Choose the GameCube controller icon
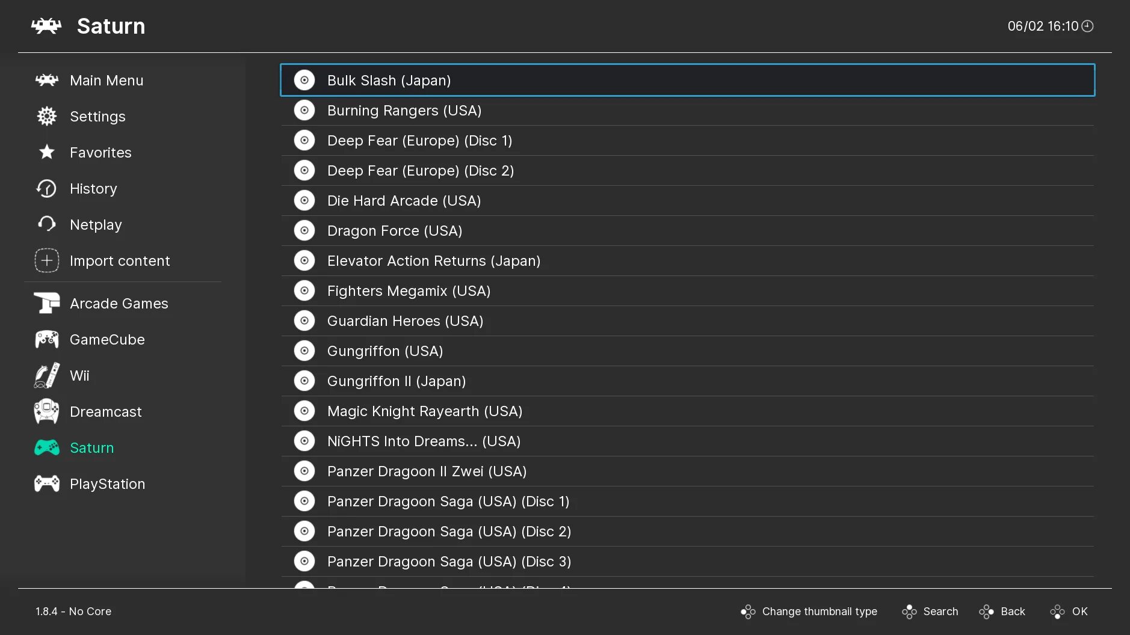Viewport: 1130px width, 635px height. pyautogui.click(x=46, y=339)
